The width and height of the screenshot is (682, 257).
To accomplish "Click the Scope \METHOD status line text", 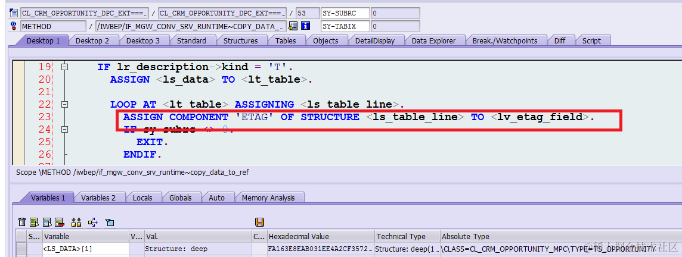I will coord(132,173).
